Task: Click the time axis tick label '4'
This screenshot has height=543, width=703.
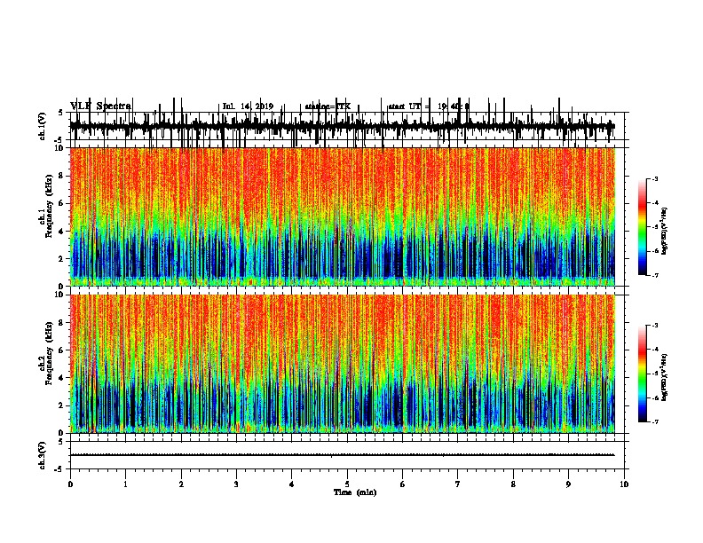Action: tap(292, 484)
